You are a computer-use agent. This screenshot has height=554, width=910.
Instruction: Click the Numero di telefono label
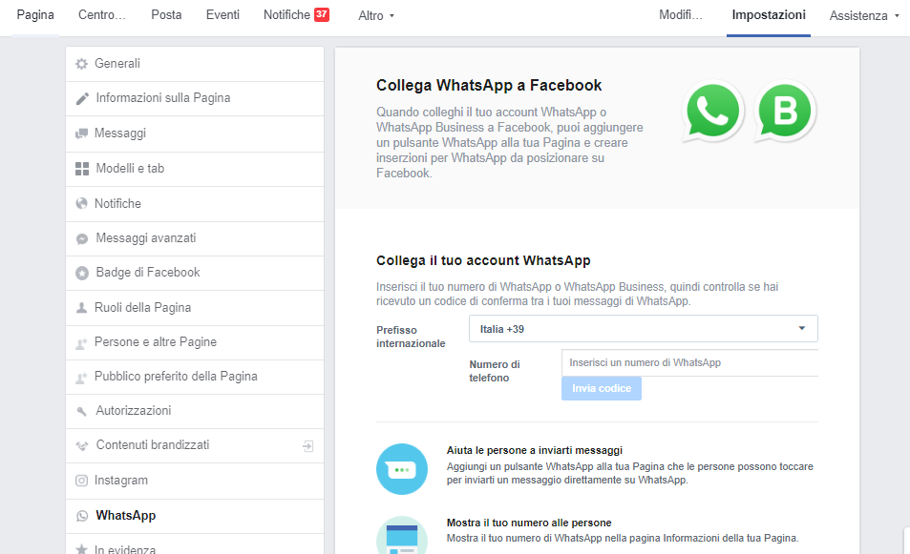coord(495,371)
